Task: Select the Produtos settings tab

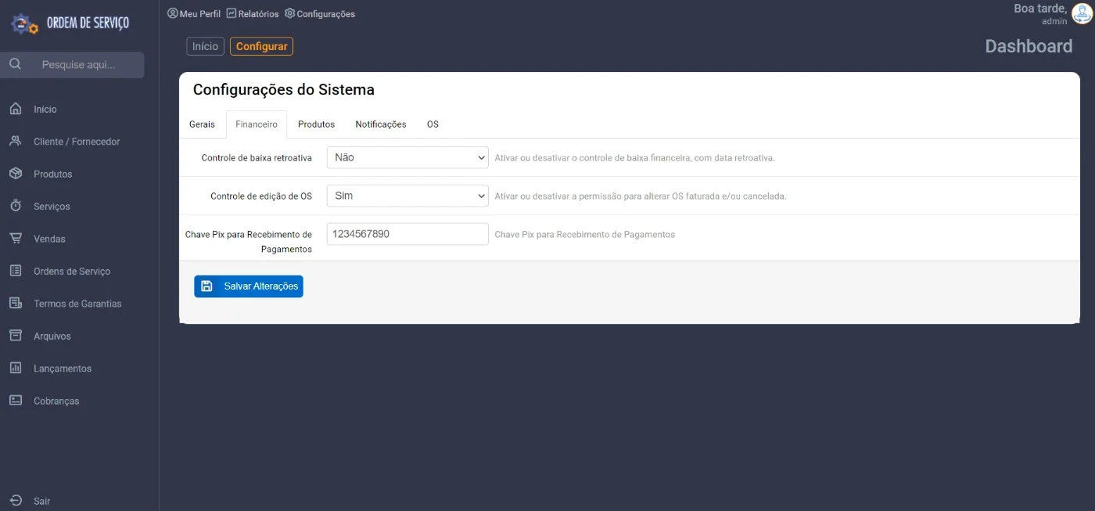Action: pyautogui.click(x=316, y=124)
